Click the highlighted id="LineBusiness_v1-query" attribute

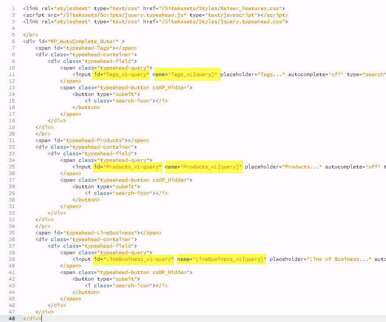click(134, 260)
